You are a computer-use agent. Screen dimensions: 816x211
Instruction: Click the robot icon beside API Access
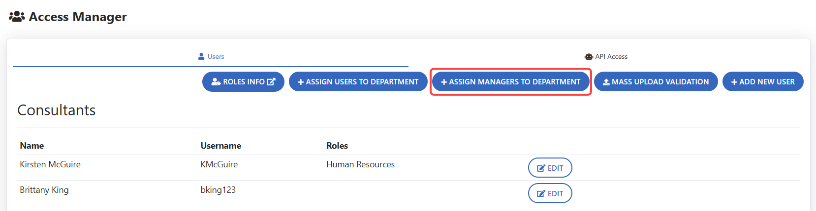(x=589, y=56)
